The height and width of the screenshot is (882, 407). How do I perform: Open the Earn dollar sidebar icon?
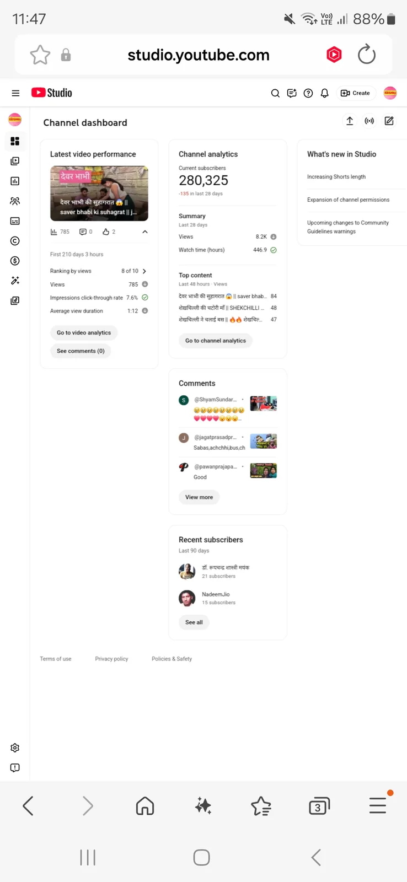[x=15, y=261]
